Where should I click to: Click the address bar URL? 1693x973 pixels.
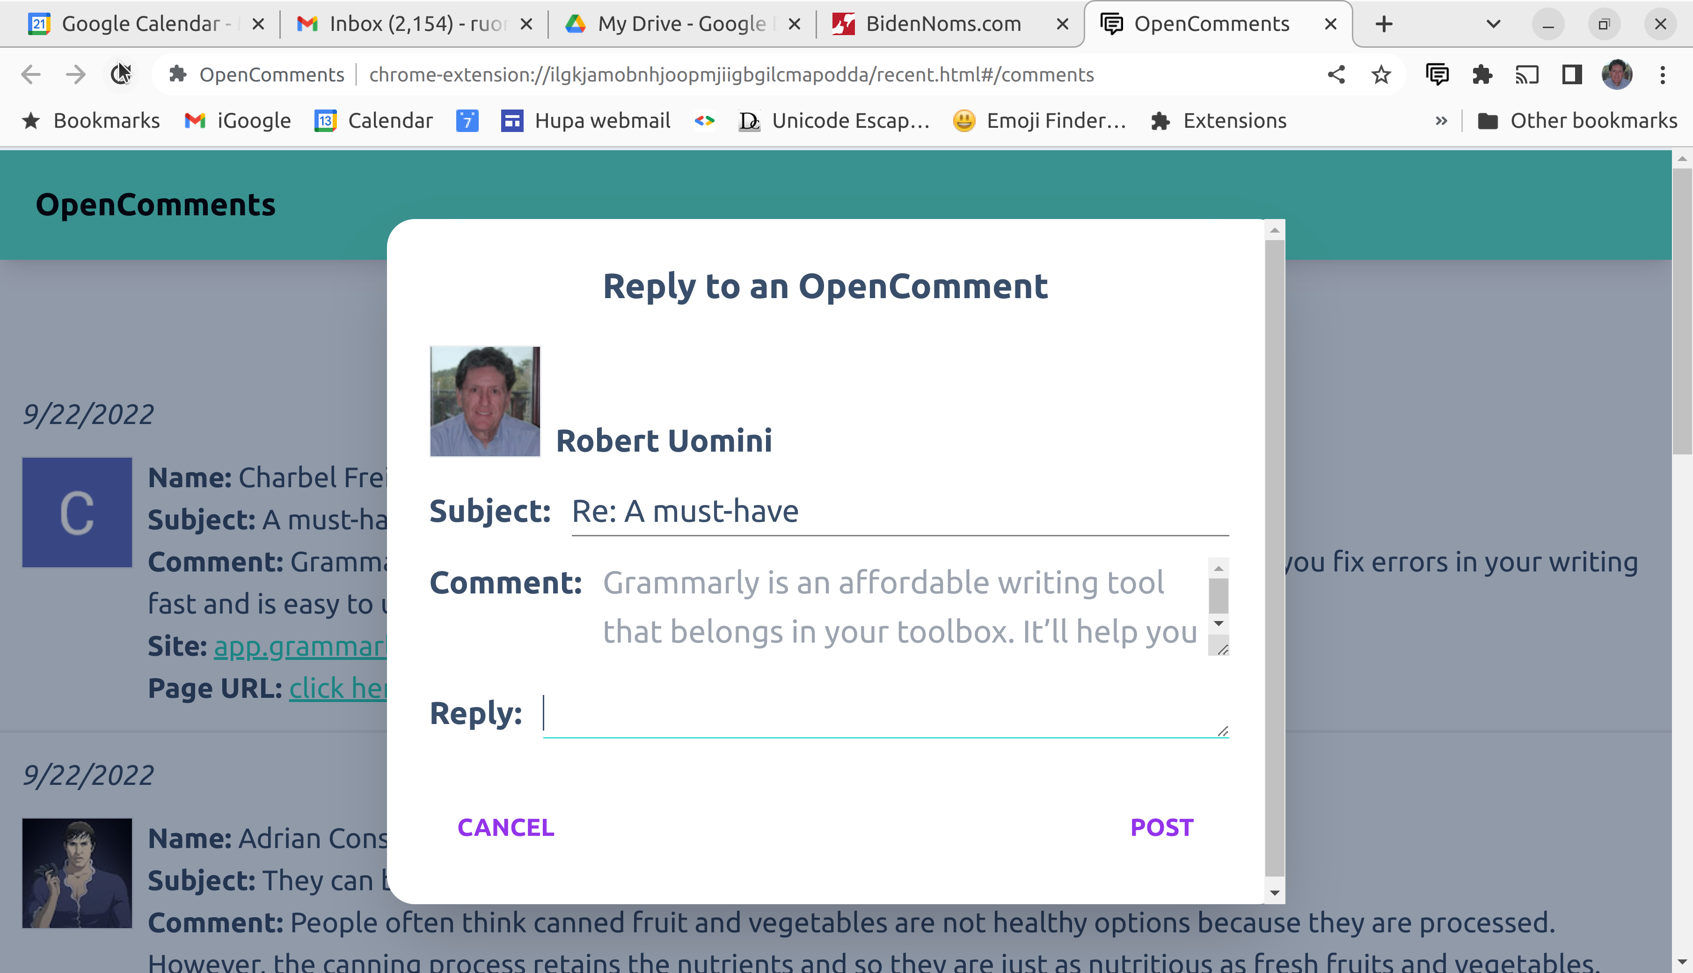731,74
